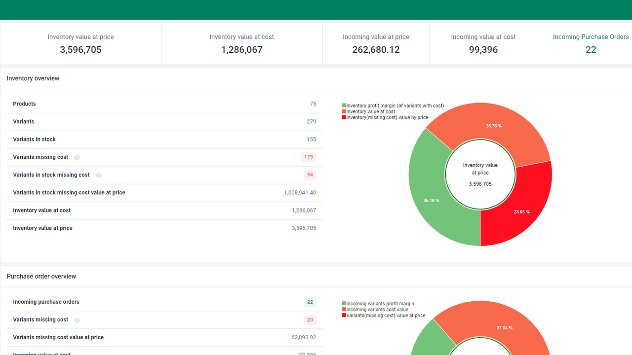This screenshot has height=355, width=632.
Task: Toggle Inventory value at cost legend swatch
Action: (344, 111)
